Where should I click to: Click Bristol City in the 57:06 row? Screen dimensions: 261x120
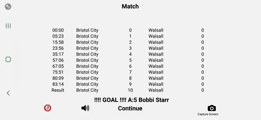pyautogui.click(x=87, y=60)
